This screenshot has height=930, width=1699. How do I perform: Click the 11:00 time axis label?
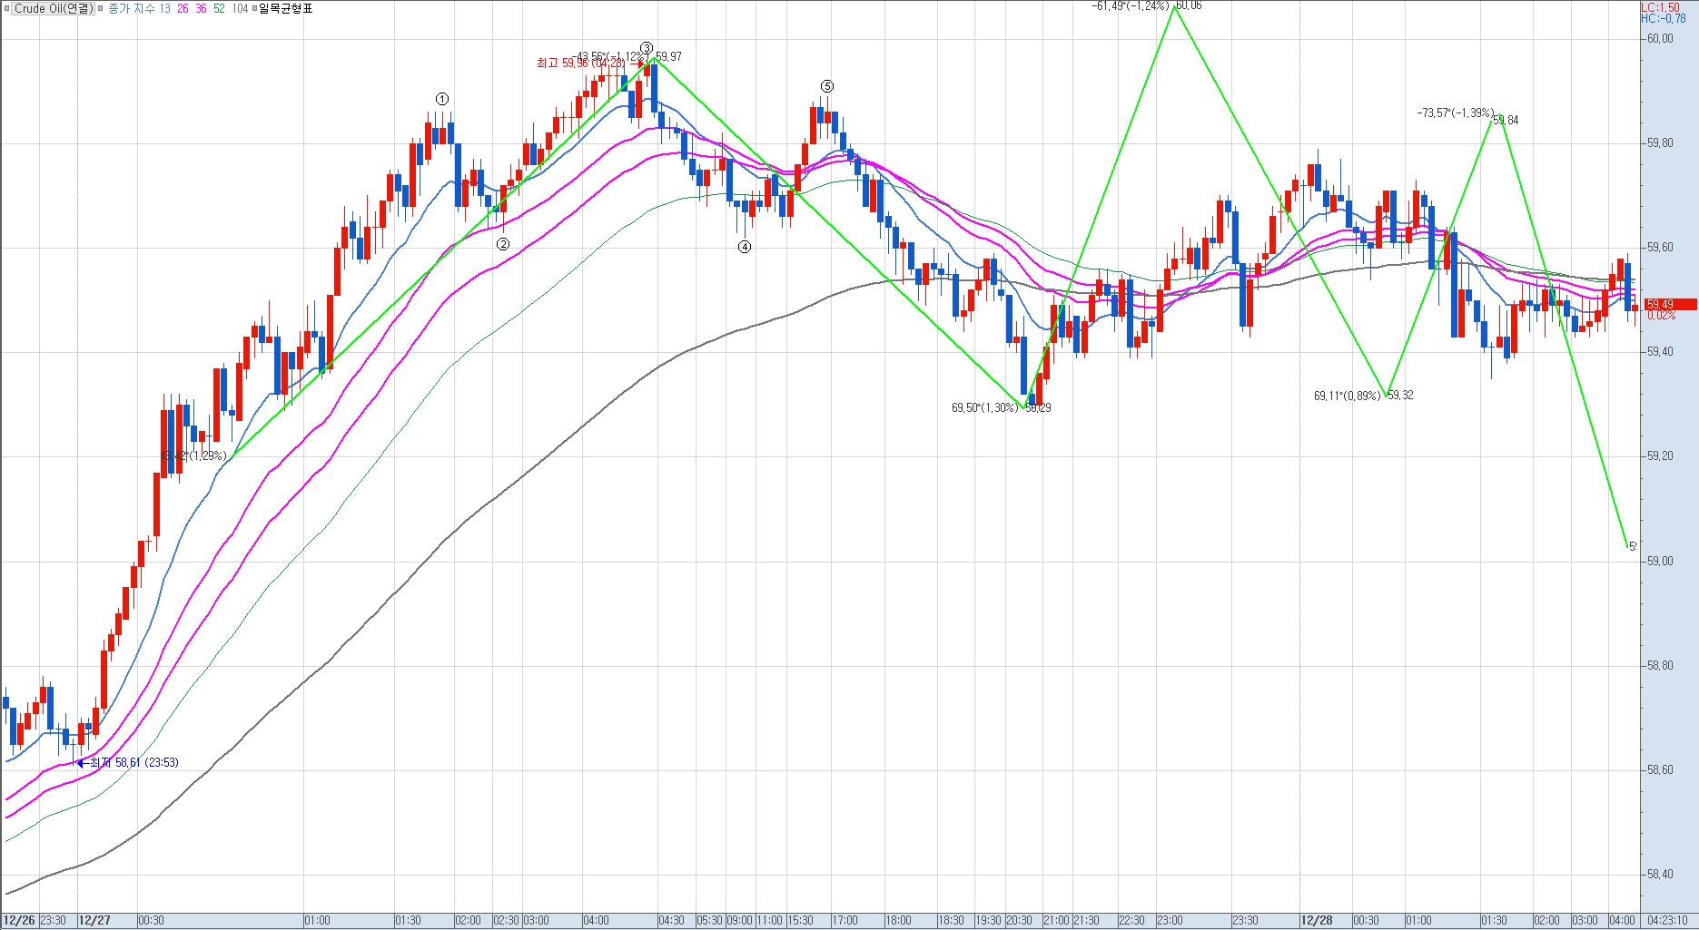coord(770,920)
